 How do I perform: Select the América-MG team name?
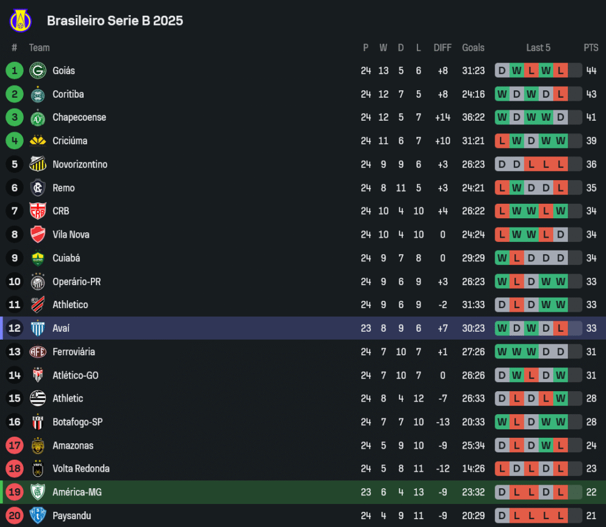pos(77,492)
